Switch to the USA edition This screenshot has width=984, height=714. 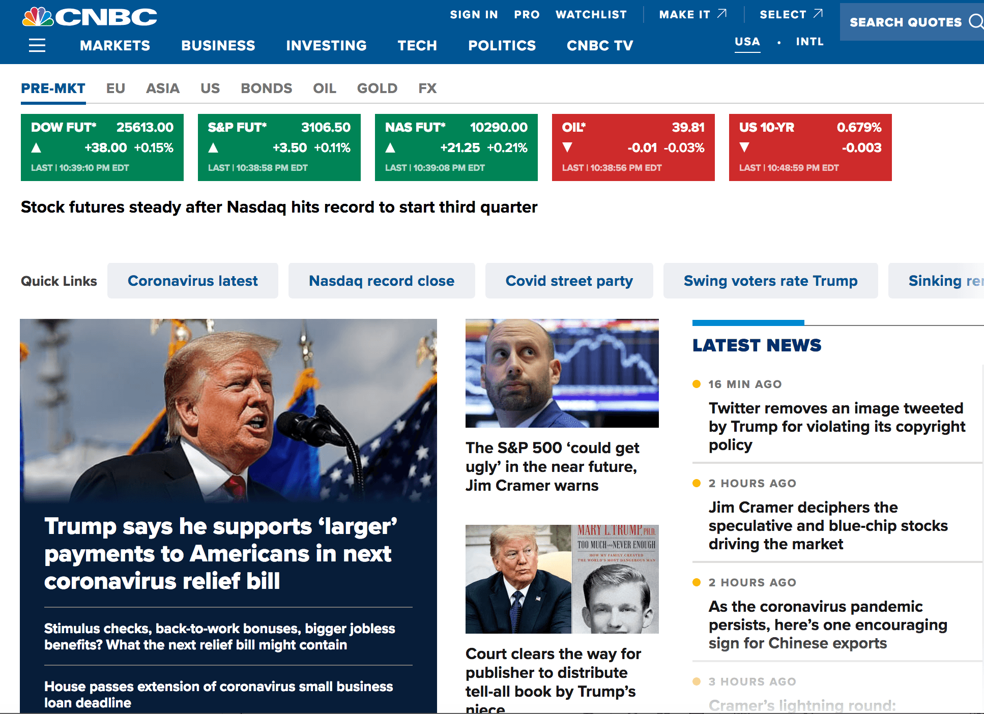pos(747,42)
